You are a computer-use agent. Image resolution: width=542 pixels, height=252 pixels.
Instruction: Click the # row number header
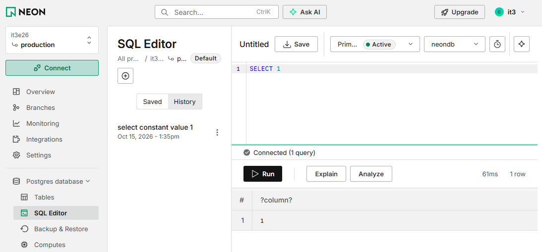(x=241, y=200)
